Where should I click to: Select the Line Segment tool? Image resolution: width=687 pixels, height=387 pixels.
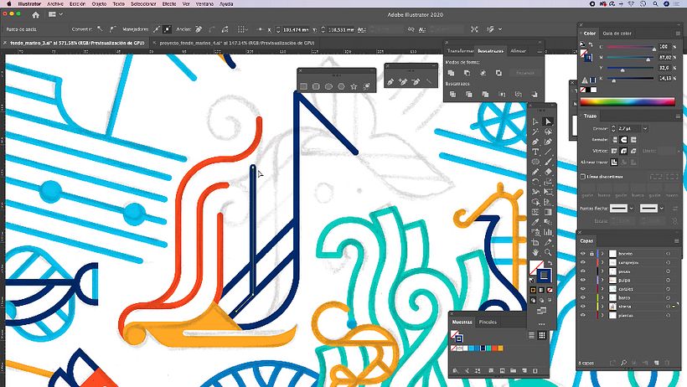click(x=548, y=152)
